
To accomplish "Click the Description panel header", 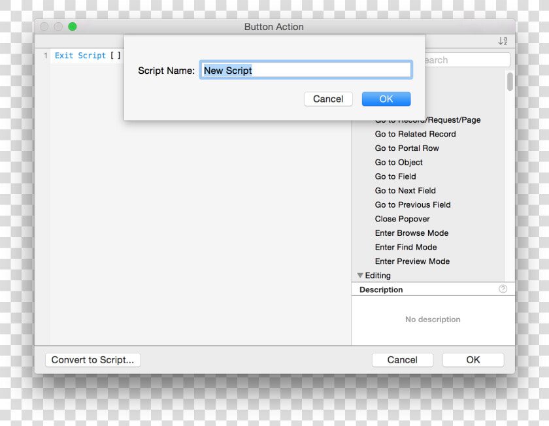I will (x=433, y=289).
